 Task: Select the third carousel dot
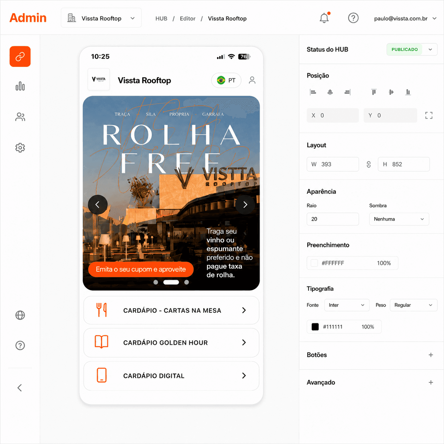coord(187,282)
